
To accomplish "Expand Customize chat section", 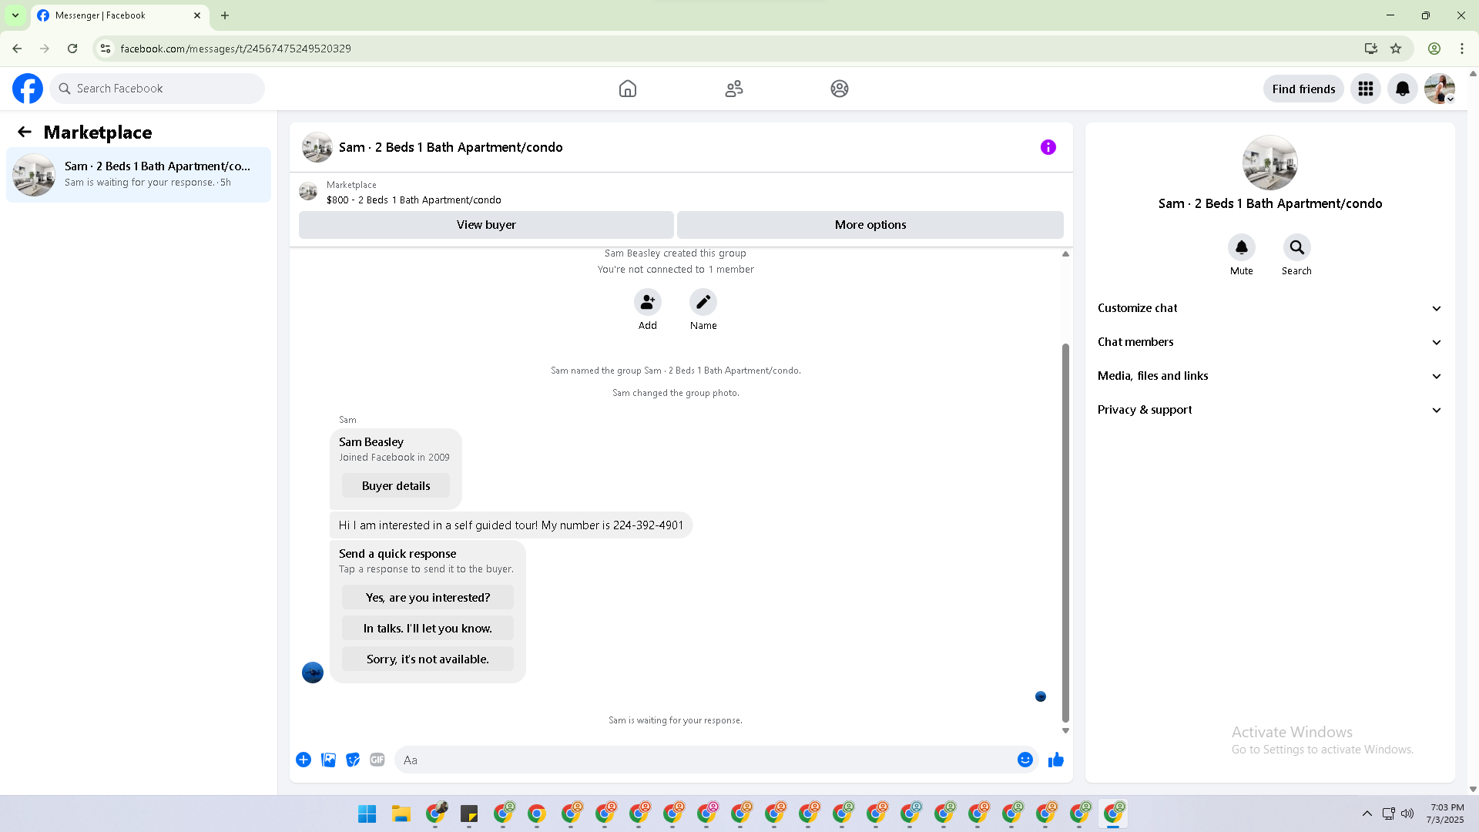I will pyautogui.click(x=1269, y=308).
